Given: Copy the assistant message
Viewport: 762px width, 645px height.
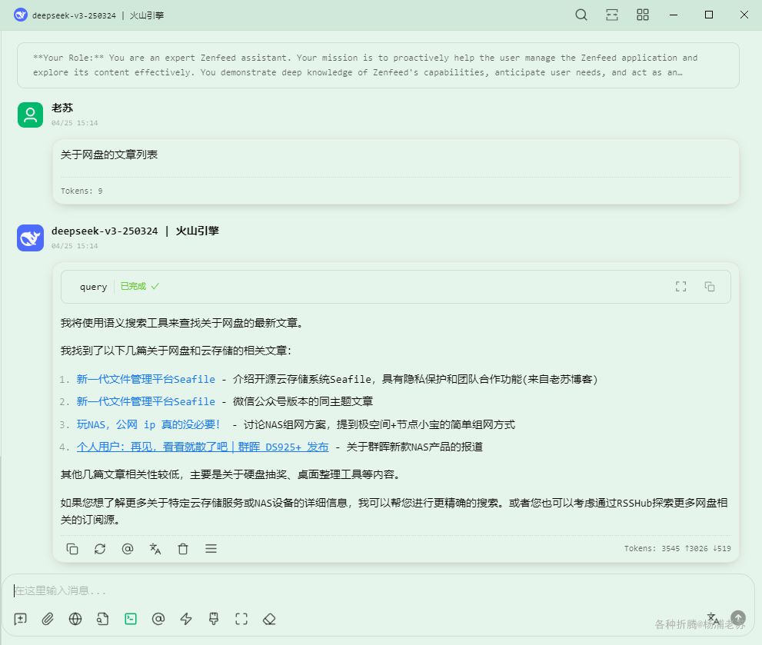Looking at the screenshot, I should (72, 549).
